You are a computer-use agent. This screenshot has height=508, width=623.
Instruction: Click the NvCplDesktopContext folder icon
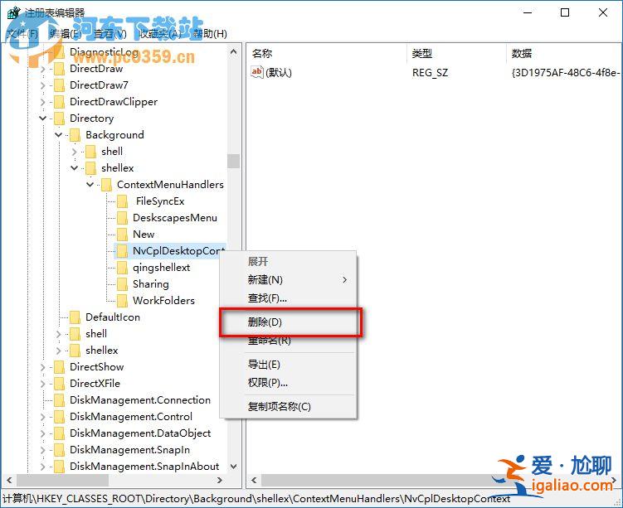point(122,251)
